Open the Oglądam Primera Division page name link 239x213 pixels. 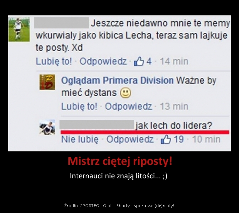117,81
